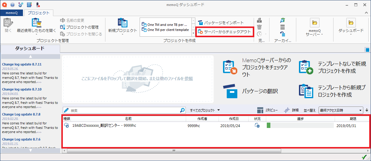Open the memoQ application tab

coord(12,13)
